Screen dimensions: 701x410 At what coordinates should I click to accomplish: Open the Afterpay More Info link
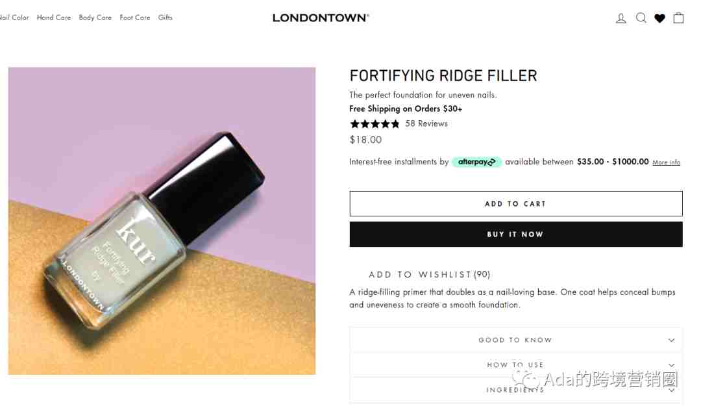click(666, 162)
